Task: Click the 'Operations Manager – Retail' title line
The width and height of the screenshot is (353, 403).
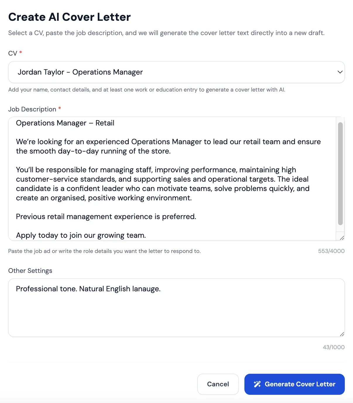Action: point(65,123)
